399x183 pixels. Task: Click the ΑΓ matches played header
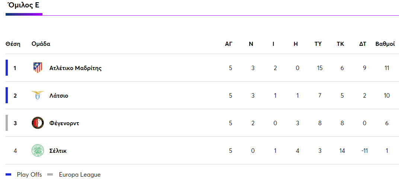click(229, 44)
